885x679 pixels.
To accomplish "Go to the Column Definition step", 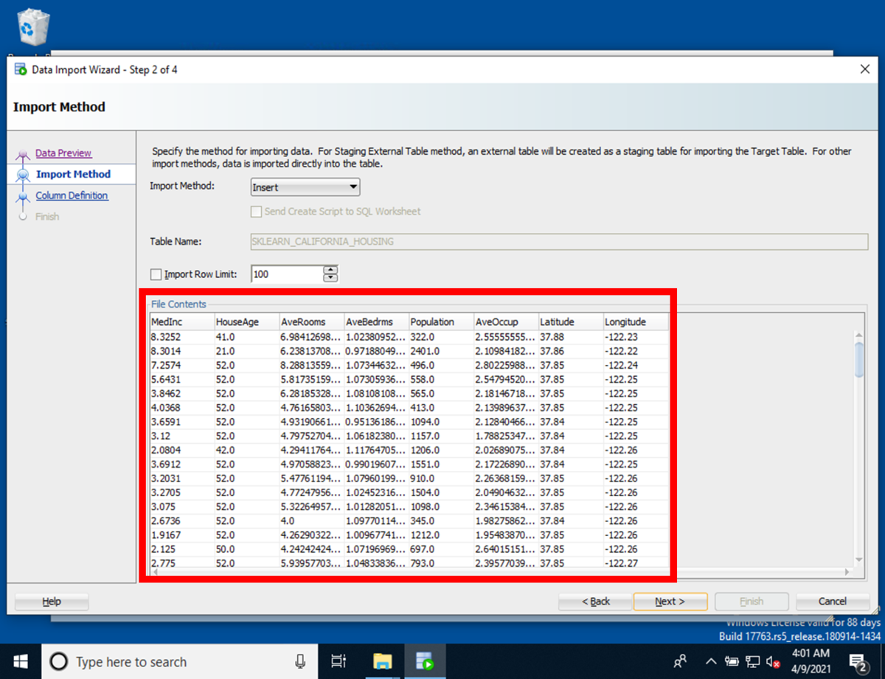I will (72, 195).
